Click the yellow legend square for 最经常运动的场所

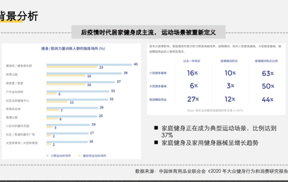[x=79, y=156]
